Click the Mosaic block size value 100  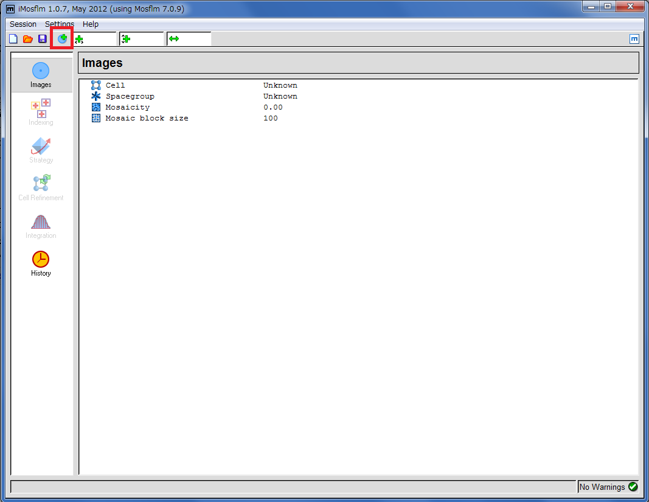[271, 118]
